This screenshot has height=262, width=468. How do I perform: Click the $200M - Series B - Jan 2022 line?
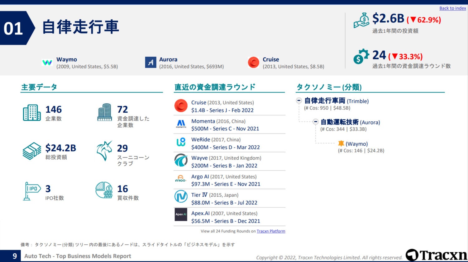(224, 166)
